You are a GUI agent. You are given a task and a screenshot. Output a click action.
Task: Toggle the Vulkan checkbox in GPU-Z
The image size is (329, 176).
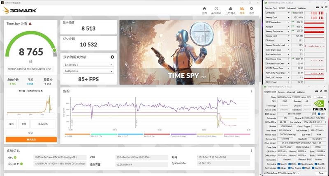pyautogui.click(x=279, y=168)
